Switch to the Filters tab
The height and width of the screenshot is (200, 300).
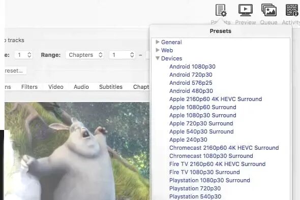tap(29, 87)
